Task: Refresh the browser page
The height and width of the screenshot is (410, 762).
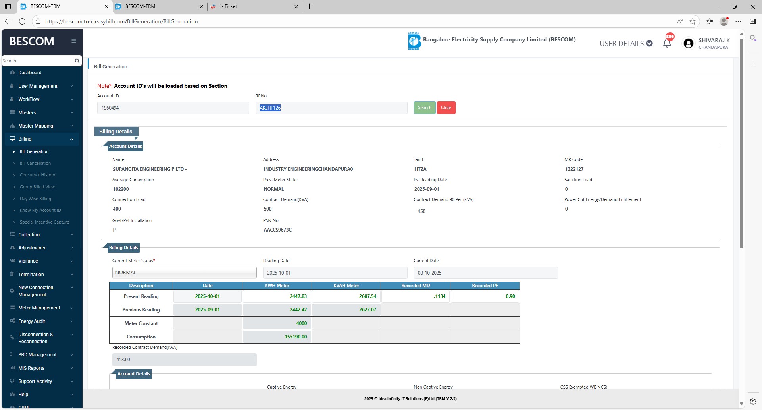Action: tap(22, 21)
